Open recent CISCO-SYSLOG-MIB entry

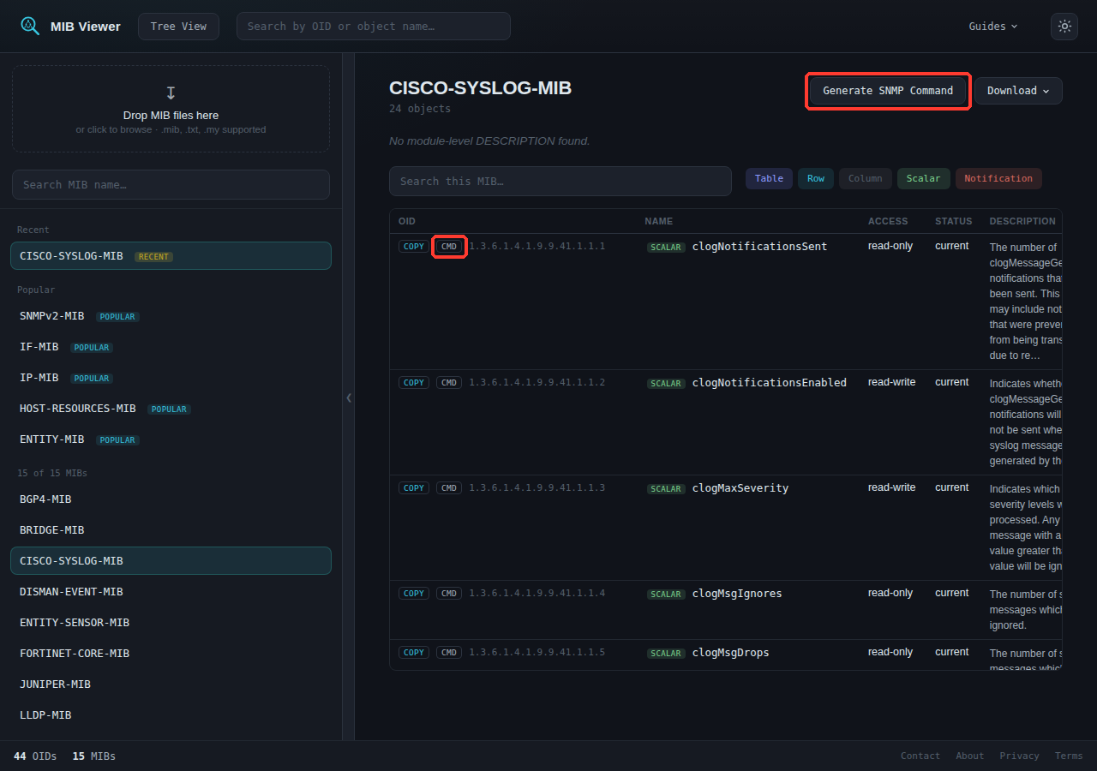tap(171, 256)
